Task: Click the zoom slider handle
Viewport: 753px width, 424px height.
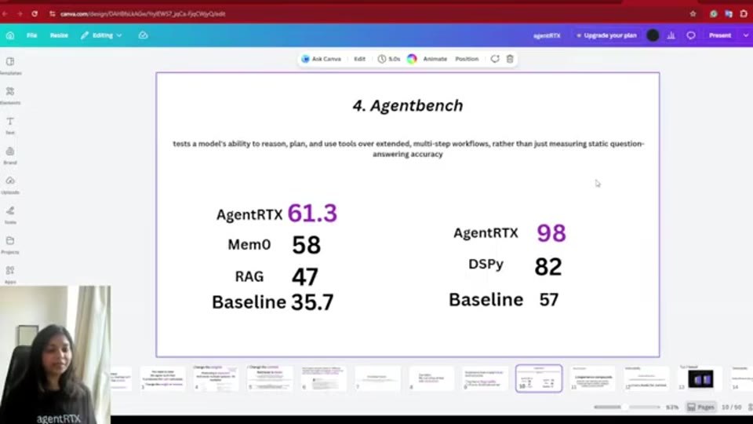Action: coord(625,408)
